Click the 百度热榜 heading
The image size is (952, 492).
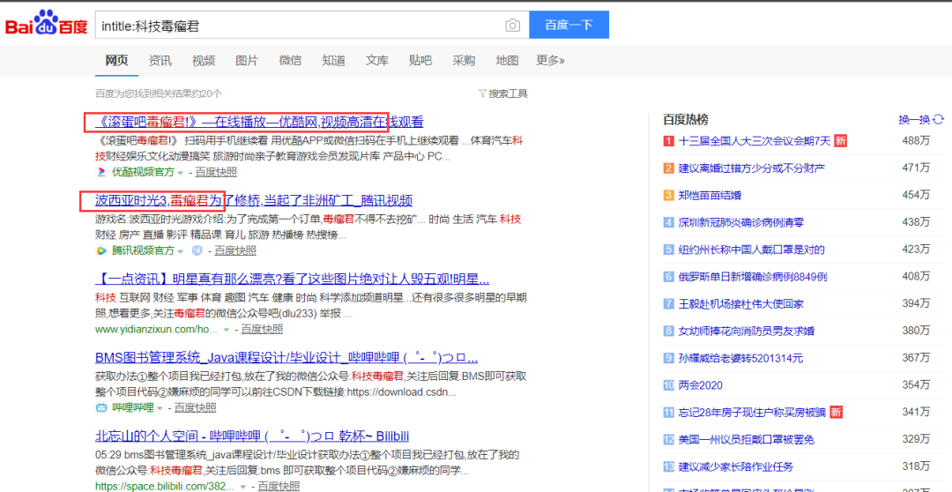[686, 120]
